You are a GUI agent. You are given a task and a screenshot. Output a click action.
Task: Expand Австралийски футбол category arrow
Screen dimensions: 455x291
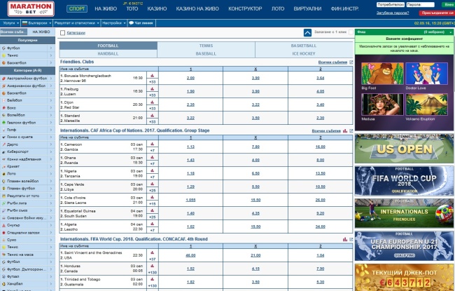coord(51,79)
